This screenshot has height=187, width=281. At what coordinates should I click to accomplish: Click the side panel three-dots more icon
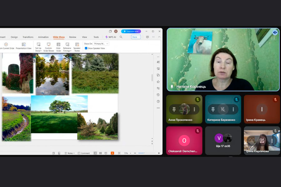tap(158, 108)
